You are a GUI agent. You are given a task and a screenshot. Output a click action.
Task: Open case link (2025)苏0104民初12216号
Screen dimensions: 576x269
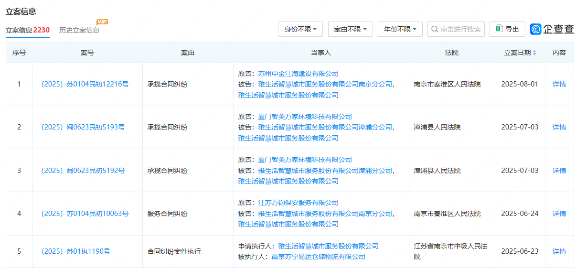[x=85, y=84]
